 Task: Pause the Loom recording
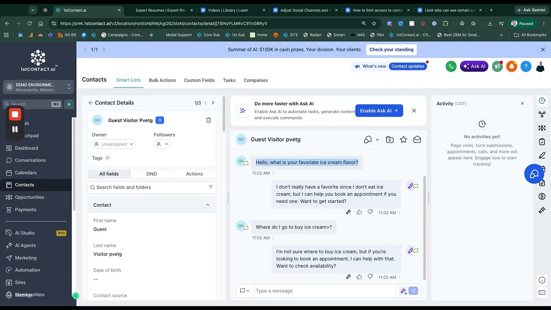point(15,129)
